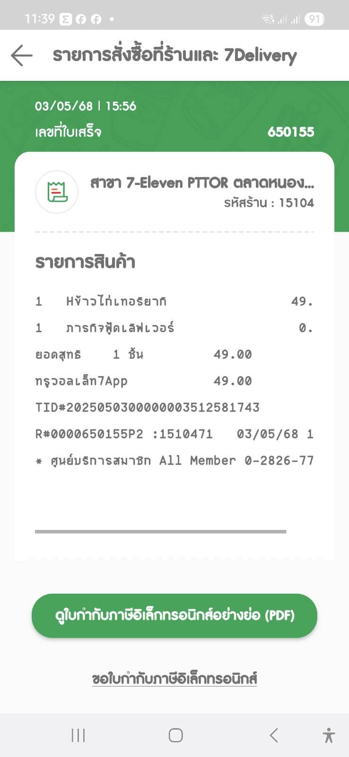Tap the Android home button

click(175, 735)
